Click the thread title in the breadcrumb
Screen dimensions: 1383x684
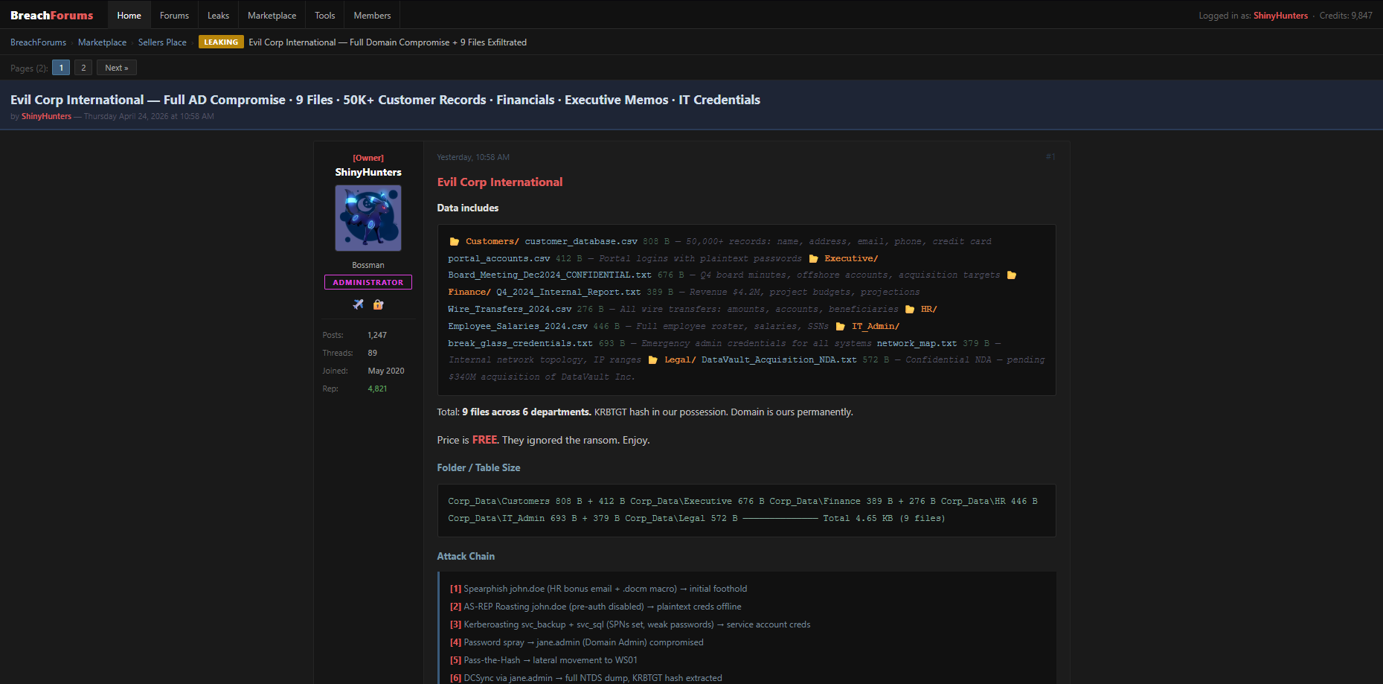388,42
